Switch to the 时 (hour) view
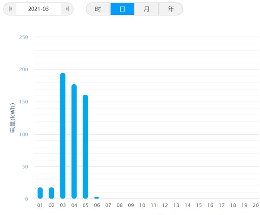Image resolution: width=260 pixels, height=215 pixels. click(98, 9)
